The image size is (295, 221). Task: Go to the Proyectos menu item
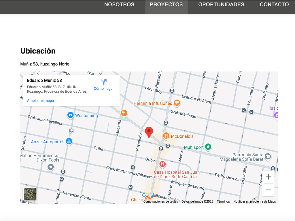tap(166, 5)
